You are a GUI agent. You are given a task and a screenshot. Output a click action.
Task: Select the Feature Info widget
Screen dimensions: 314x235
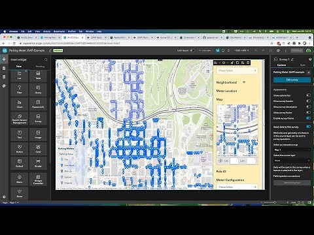tap(38, 104)
